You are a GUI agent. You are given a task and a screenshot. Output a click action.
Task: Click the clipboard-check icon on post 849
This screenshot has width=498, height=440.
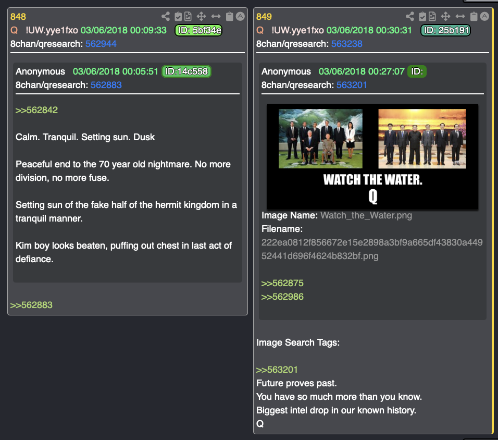click(x=422, y=16)
